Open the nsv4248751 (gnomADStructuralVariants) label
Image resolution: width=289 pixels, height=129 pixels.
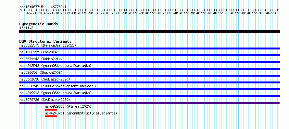(81, 113)
